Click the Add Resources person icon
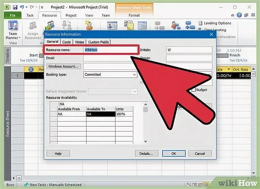This screenshot has width=260, height=189. (89, 25)
